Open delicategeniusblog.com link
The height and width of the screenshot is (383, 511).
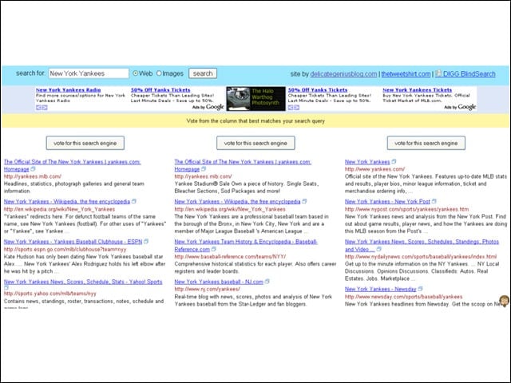(x=343, y=74)
